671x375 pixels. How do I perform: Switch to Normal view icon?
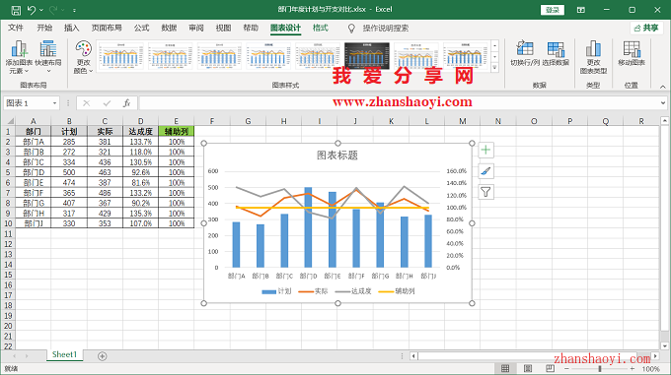coord(505,368)
